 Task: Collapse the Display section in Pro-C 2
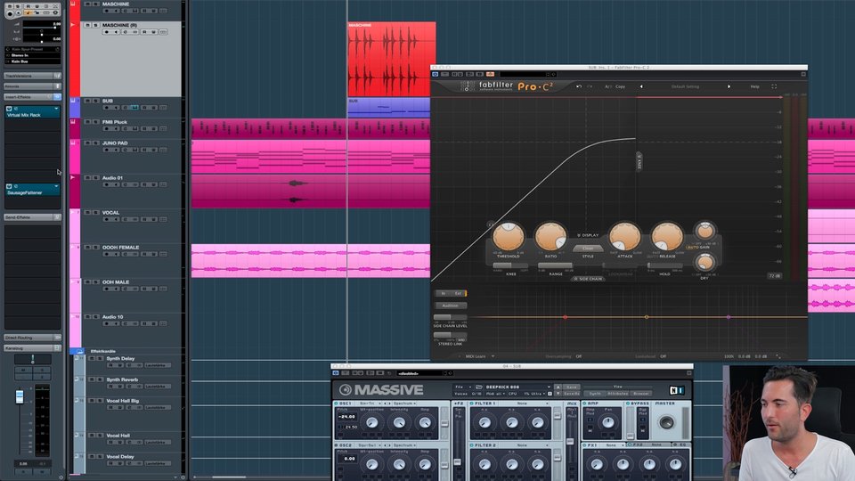(588, 235)
